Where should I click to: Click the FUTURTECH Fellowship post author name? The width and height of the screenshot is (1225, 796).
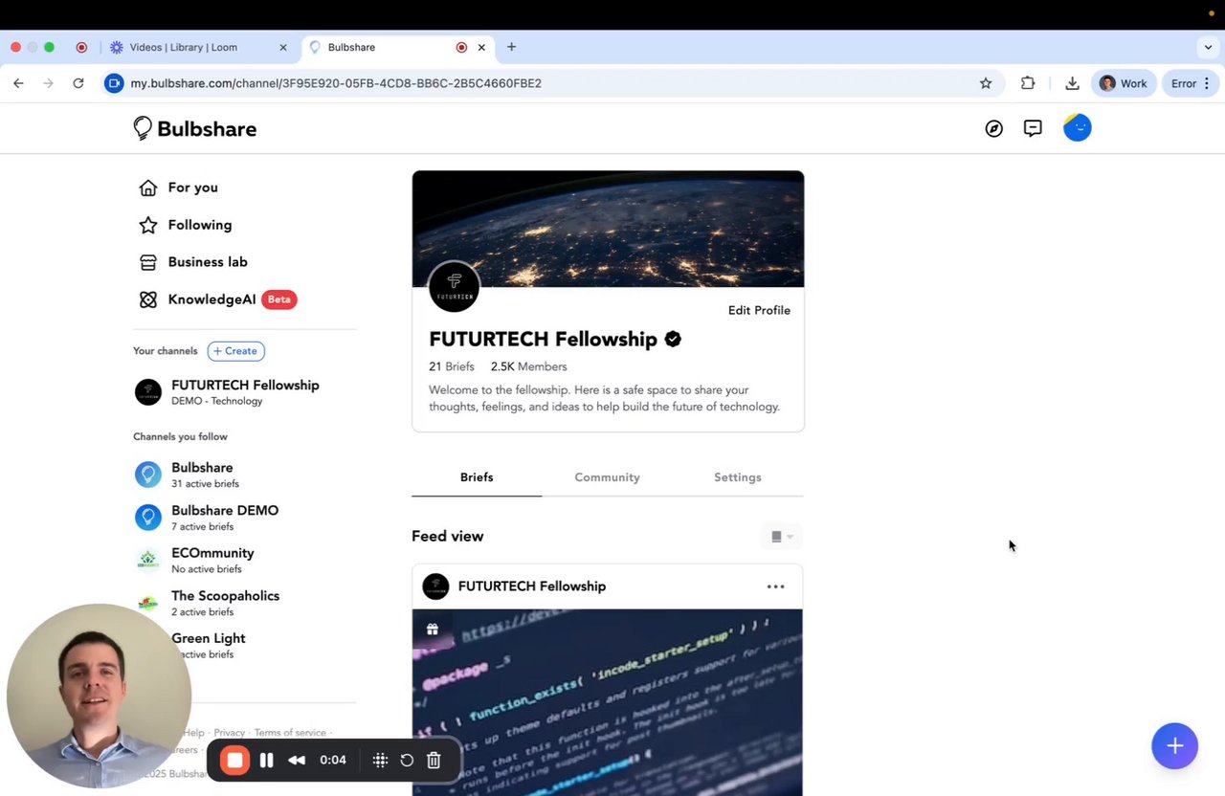(532, 586)
